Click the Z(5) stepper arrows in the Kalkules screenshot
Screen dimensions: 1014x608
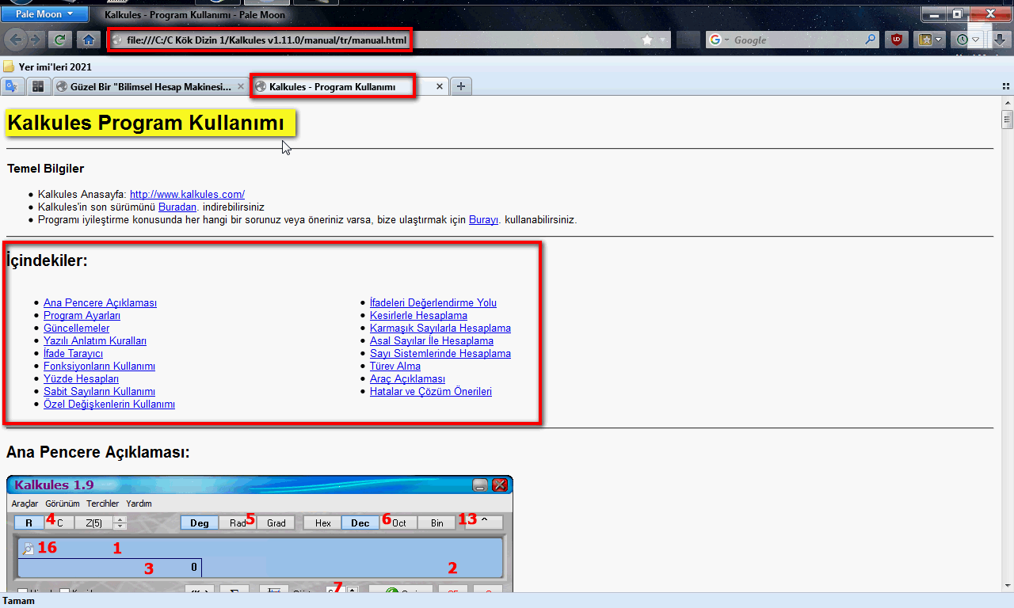click(x=120, y=522)
